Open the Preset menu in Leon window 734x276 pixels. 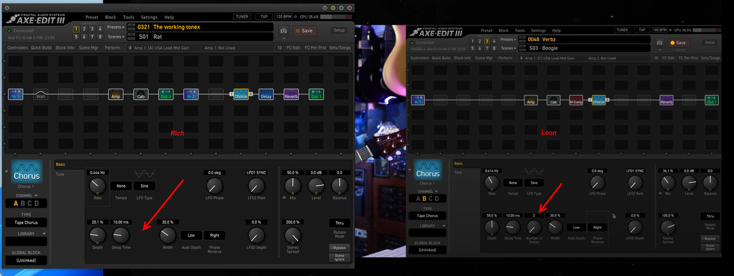point(486,30)
